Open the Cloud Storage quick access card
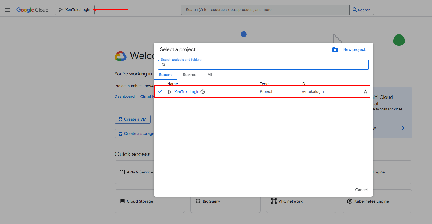 149,201
